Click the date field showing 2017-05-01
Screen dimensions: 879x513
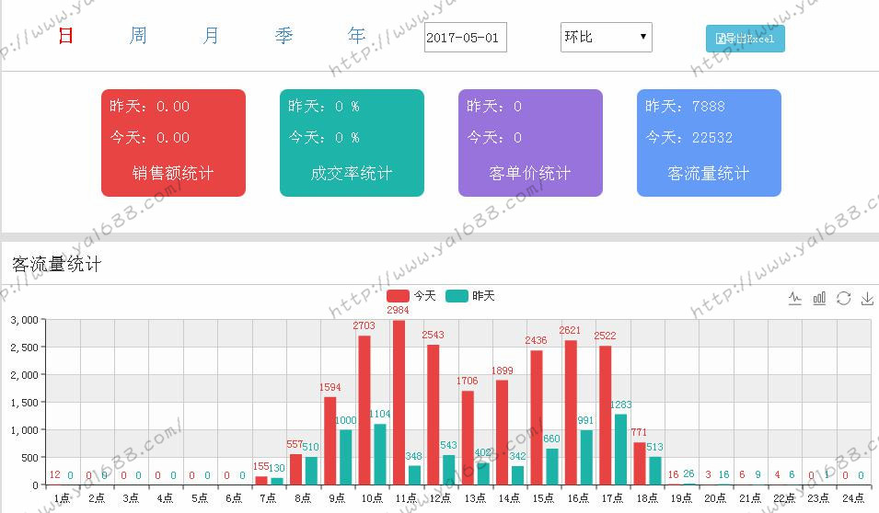coord(465,38)
